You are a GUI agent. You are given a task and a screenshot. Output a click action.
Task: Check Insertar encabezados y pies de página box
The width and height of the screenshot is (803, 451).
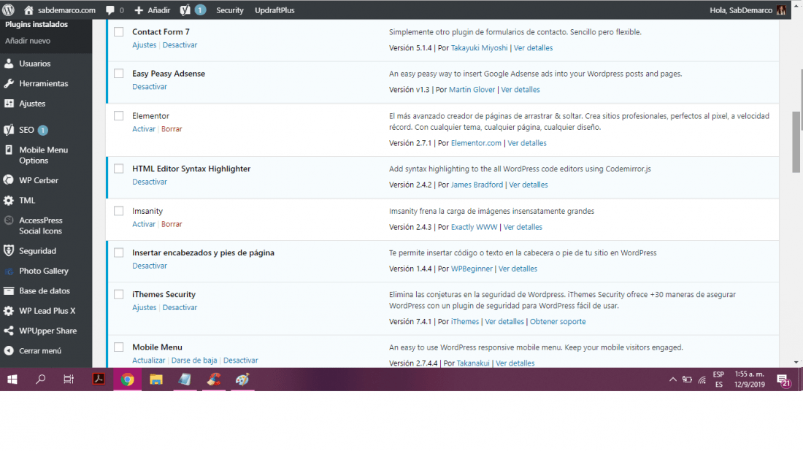pos(119,253)
